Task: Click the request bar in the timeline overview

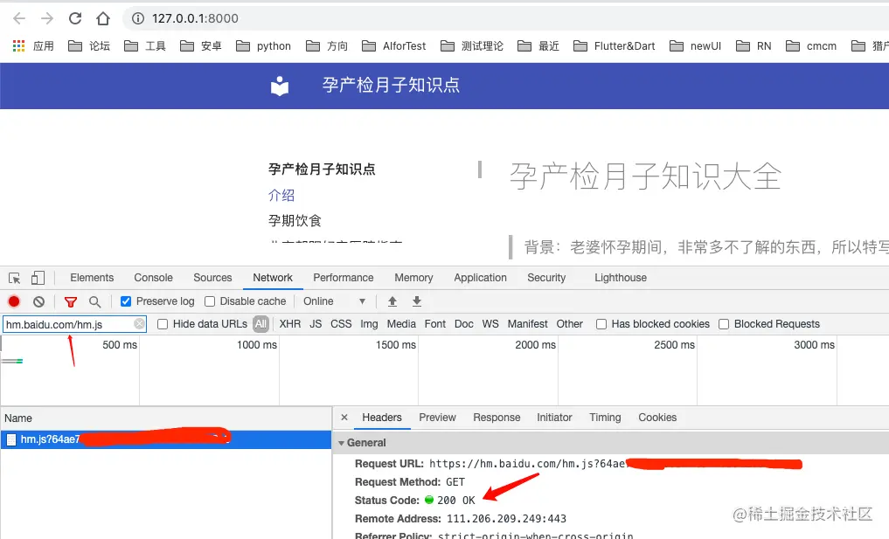Action: point(12,361)
